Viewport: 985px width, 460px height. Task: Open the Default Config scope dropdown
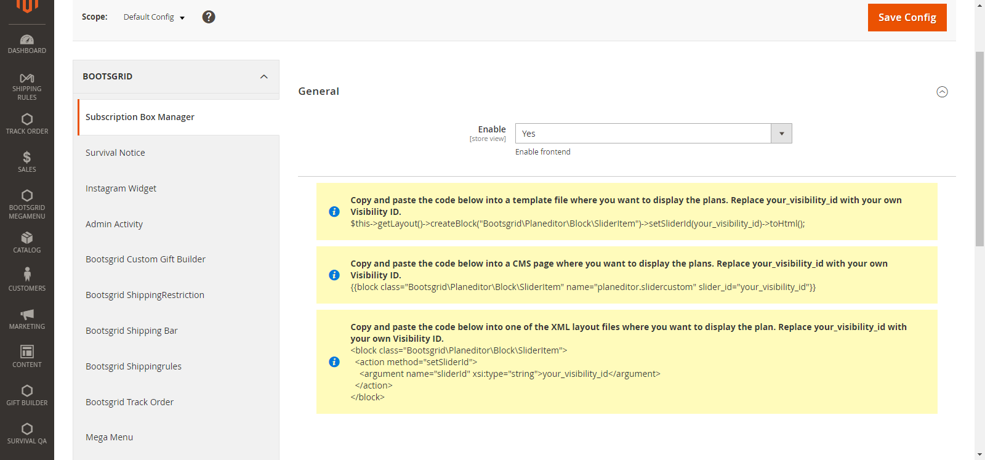154,17
